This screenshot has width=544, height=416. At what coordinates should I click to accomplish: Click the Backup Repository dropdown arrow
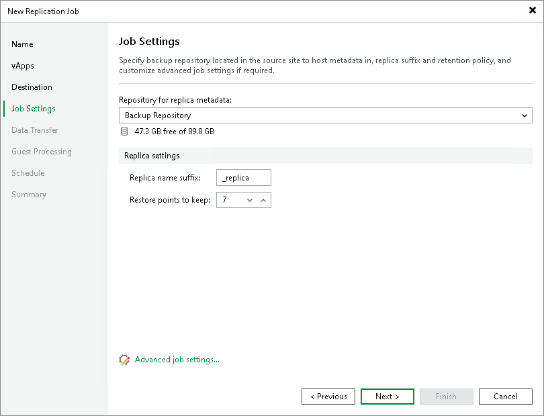pyautogui.click(x=525, y=115)
